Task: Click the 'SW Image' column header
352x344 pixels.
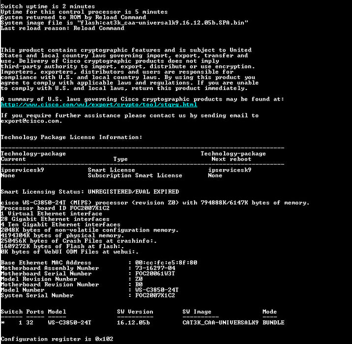Action: click(x=197, y=312)
